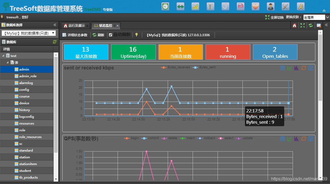This screenshot has width=330, height=184.
Task: Restore the QPS chart with orange icon
Action: click(x=304, y=139)
